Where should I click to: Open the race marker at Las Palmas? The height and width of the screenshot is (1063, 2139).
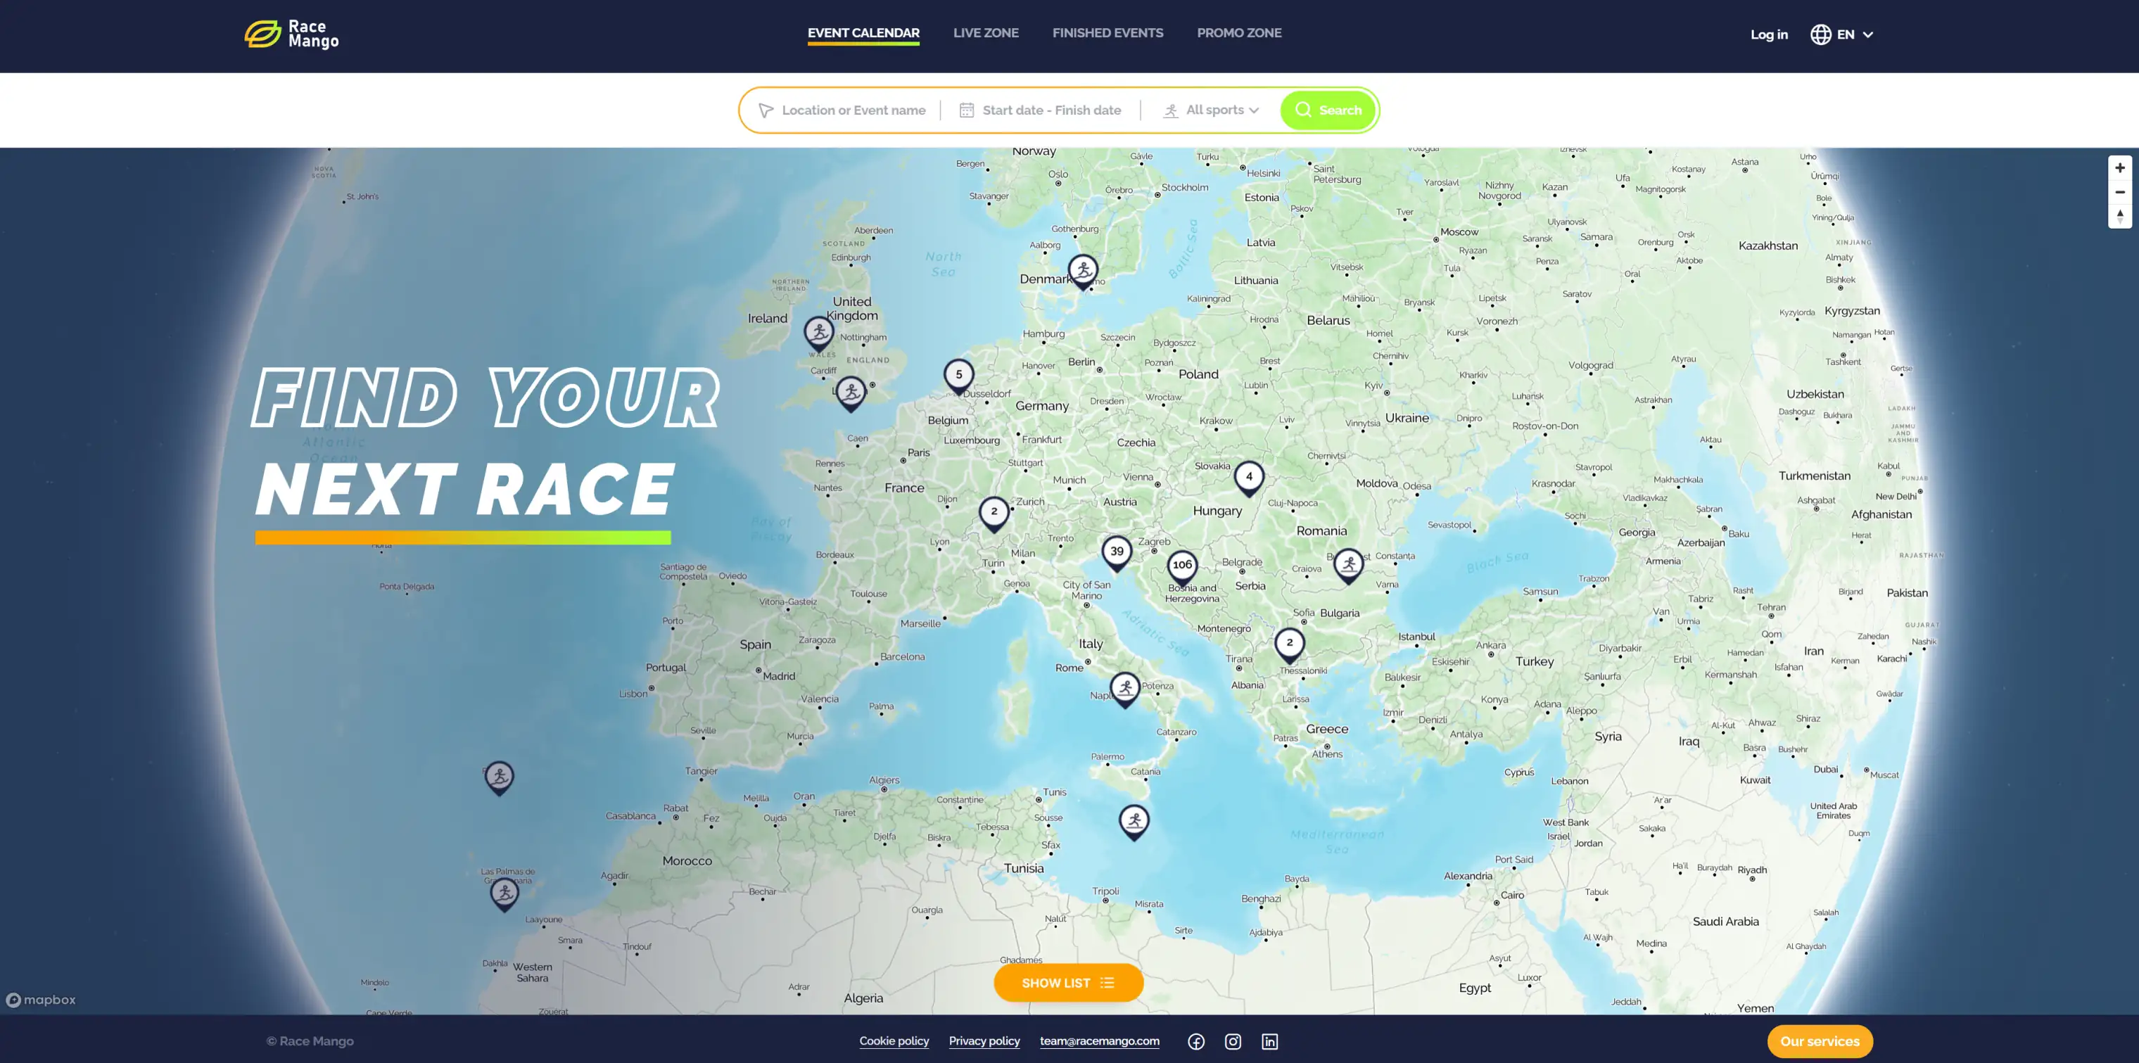(x=504, y=894)
